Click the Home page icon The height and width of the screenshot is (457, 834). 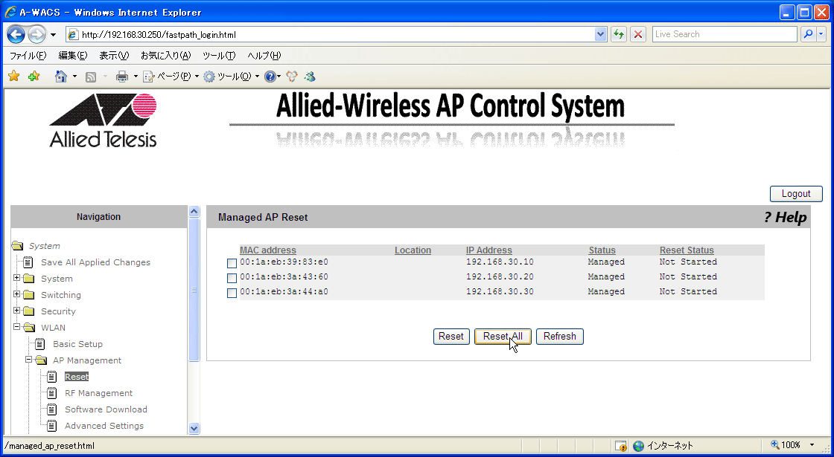click(60, 77)
